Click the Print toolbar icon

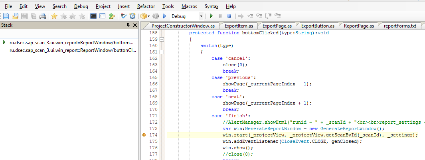click(x=43, y=16)
